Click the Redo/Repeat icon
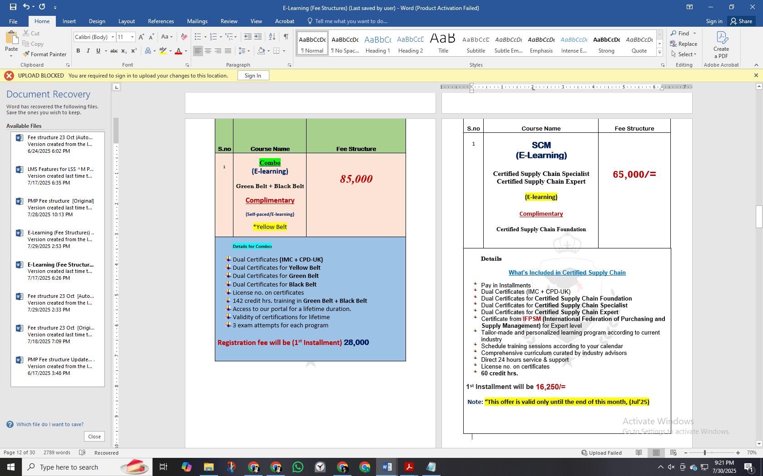Viewport: 763px width, 476px height. [x=42, y=7]
